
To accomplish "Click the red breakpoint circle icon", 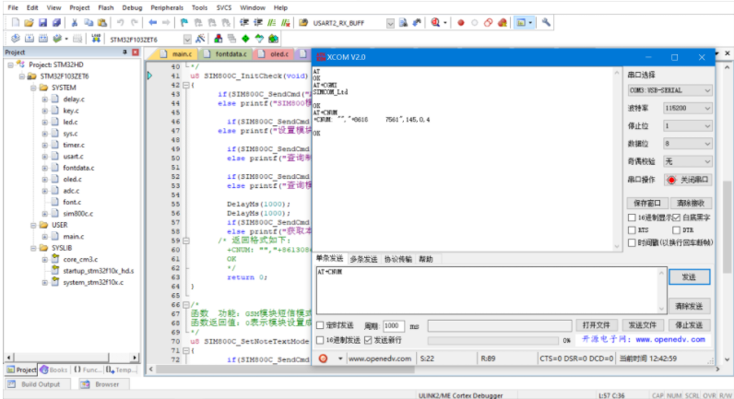I will point(461,22).
